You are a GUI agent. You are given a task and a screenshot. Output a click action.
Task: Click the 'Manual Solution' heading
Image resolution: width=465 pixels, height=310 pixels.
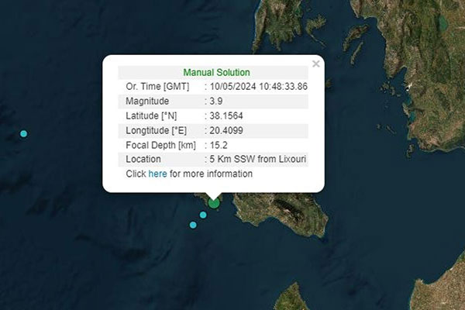[x=216, y=72]
